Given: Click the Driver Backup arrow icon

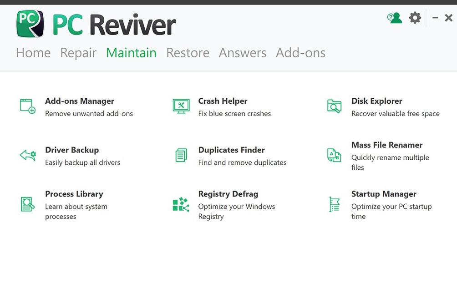Looking at the screenshot, I should coord(28,155).
